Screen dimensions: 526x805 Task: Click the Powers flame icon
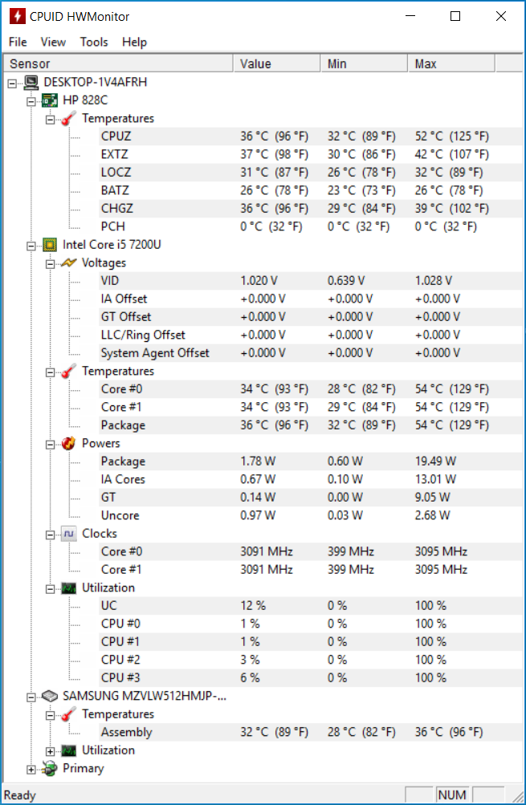click(69, 444)
